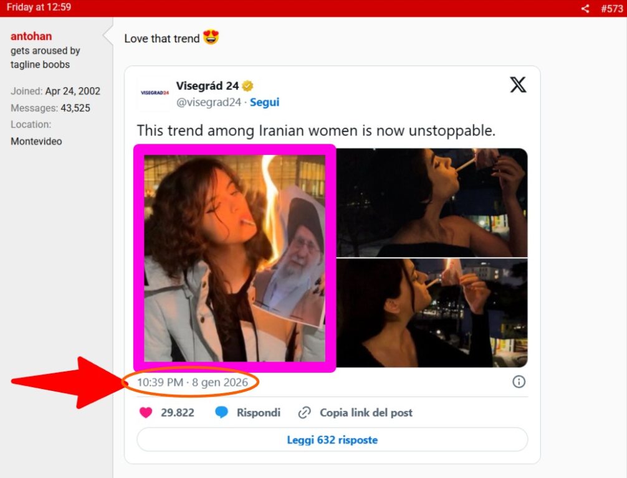This screenshot has width=627, height=478.
Task: Open the Leggi 632 risposte button
Action: pyautogui.click(x=332, y=440)
